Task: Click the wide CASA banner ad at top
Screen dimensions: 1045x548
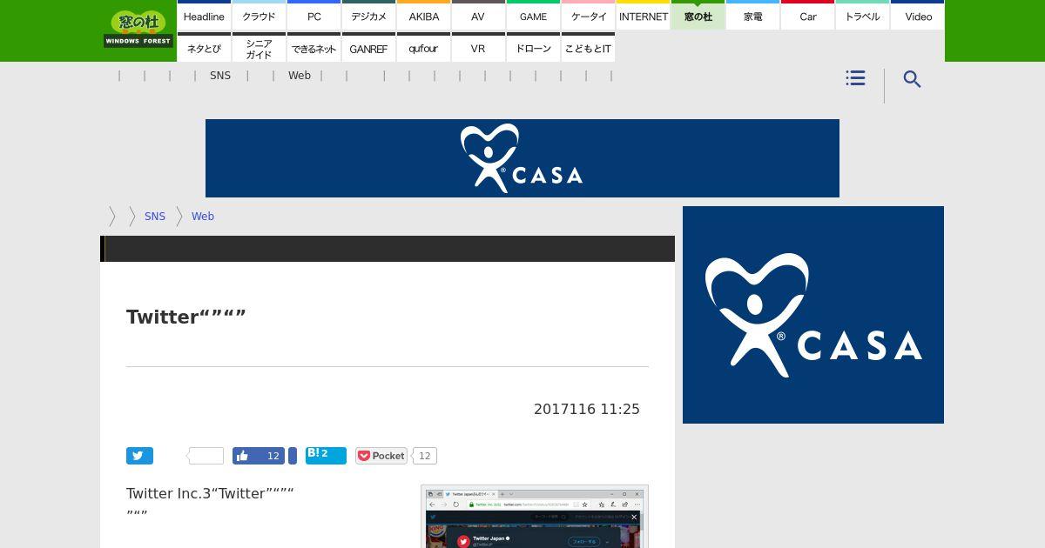Action: [x=522, y=158]
